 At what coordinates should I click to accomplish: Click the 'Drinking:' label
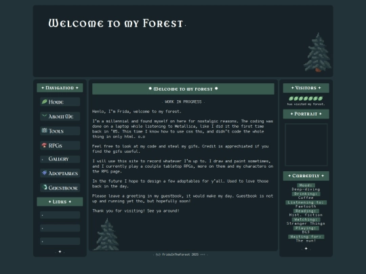point(306,194)
